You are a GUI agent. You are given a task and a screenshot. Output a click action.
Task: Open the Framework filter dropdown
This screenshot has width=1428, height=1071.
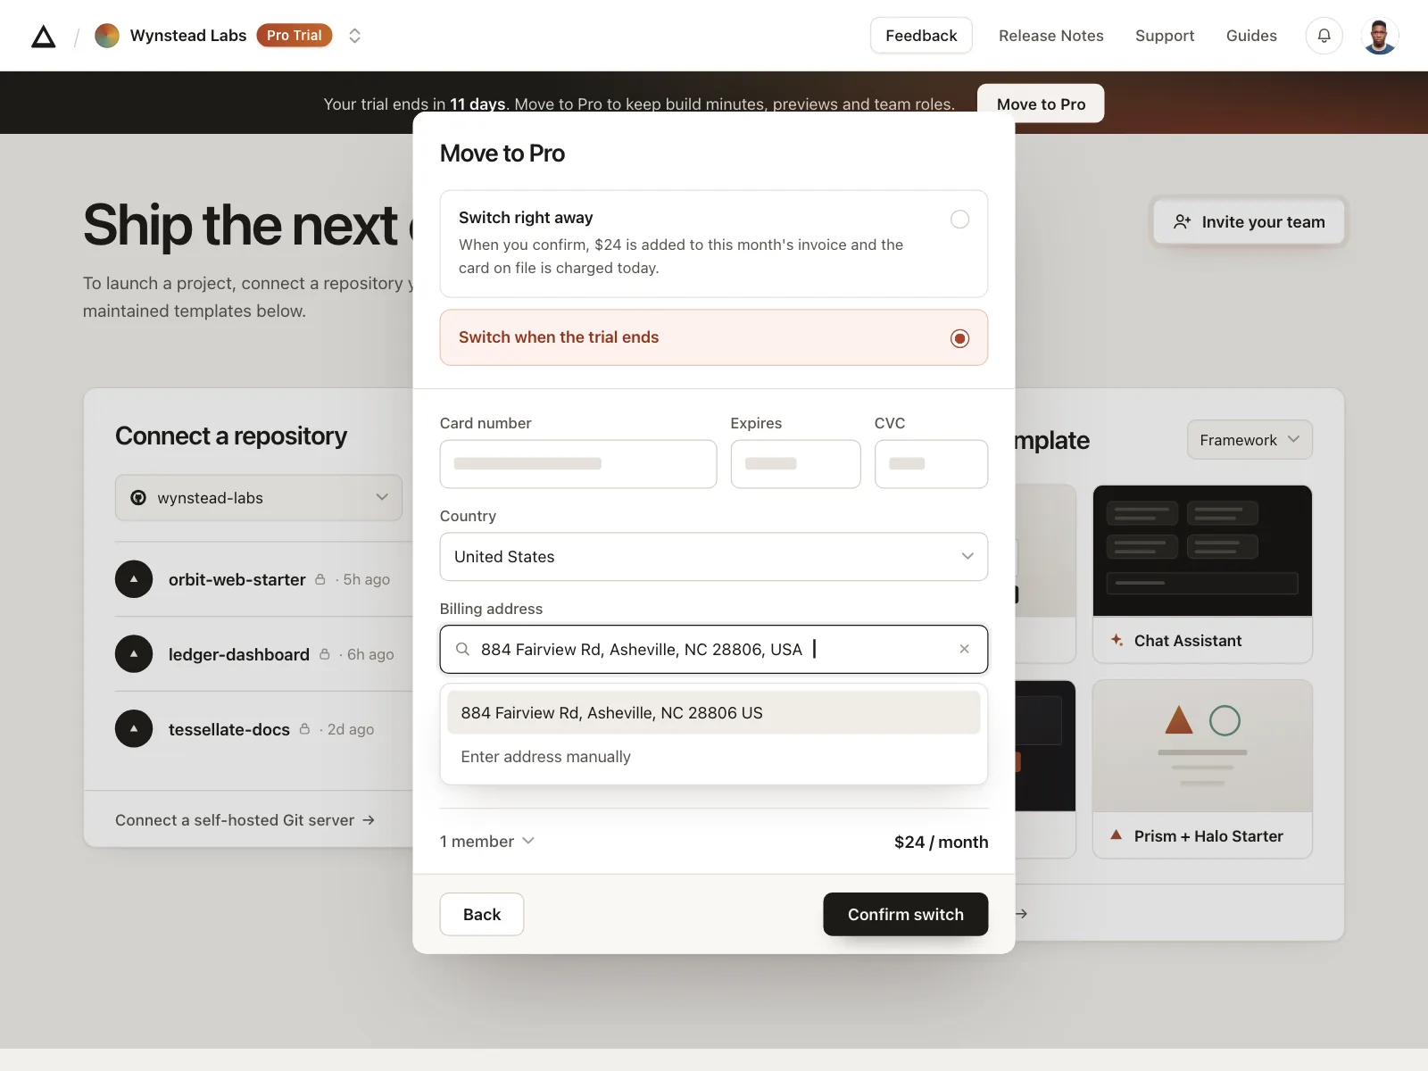pos(1249,440)
